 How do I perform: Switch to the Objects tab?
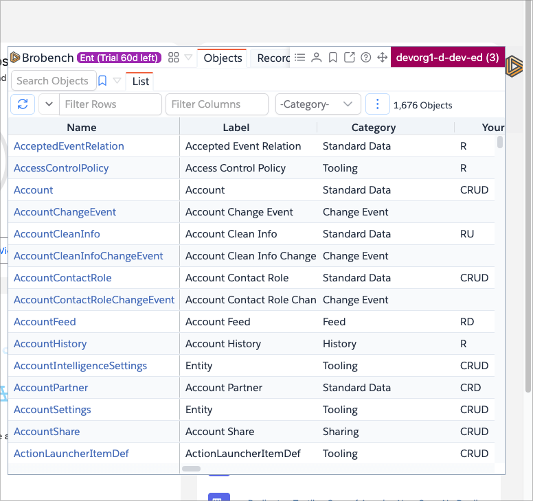point(223,58)
